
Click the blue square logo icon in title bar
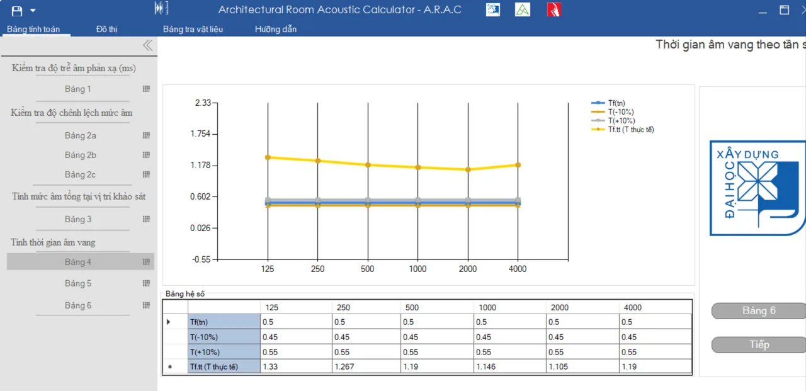pyautogui.click(x=493, y=9)
